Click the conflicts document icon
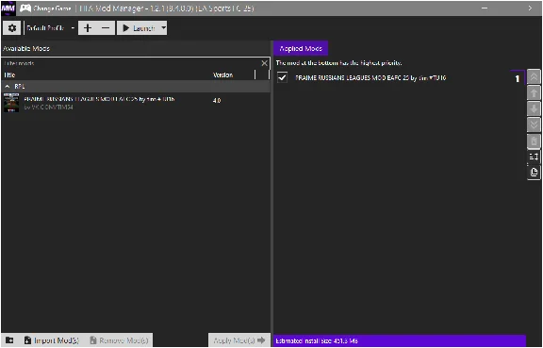Screen dimensions: 543x348 click(534, 172)
